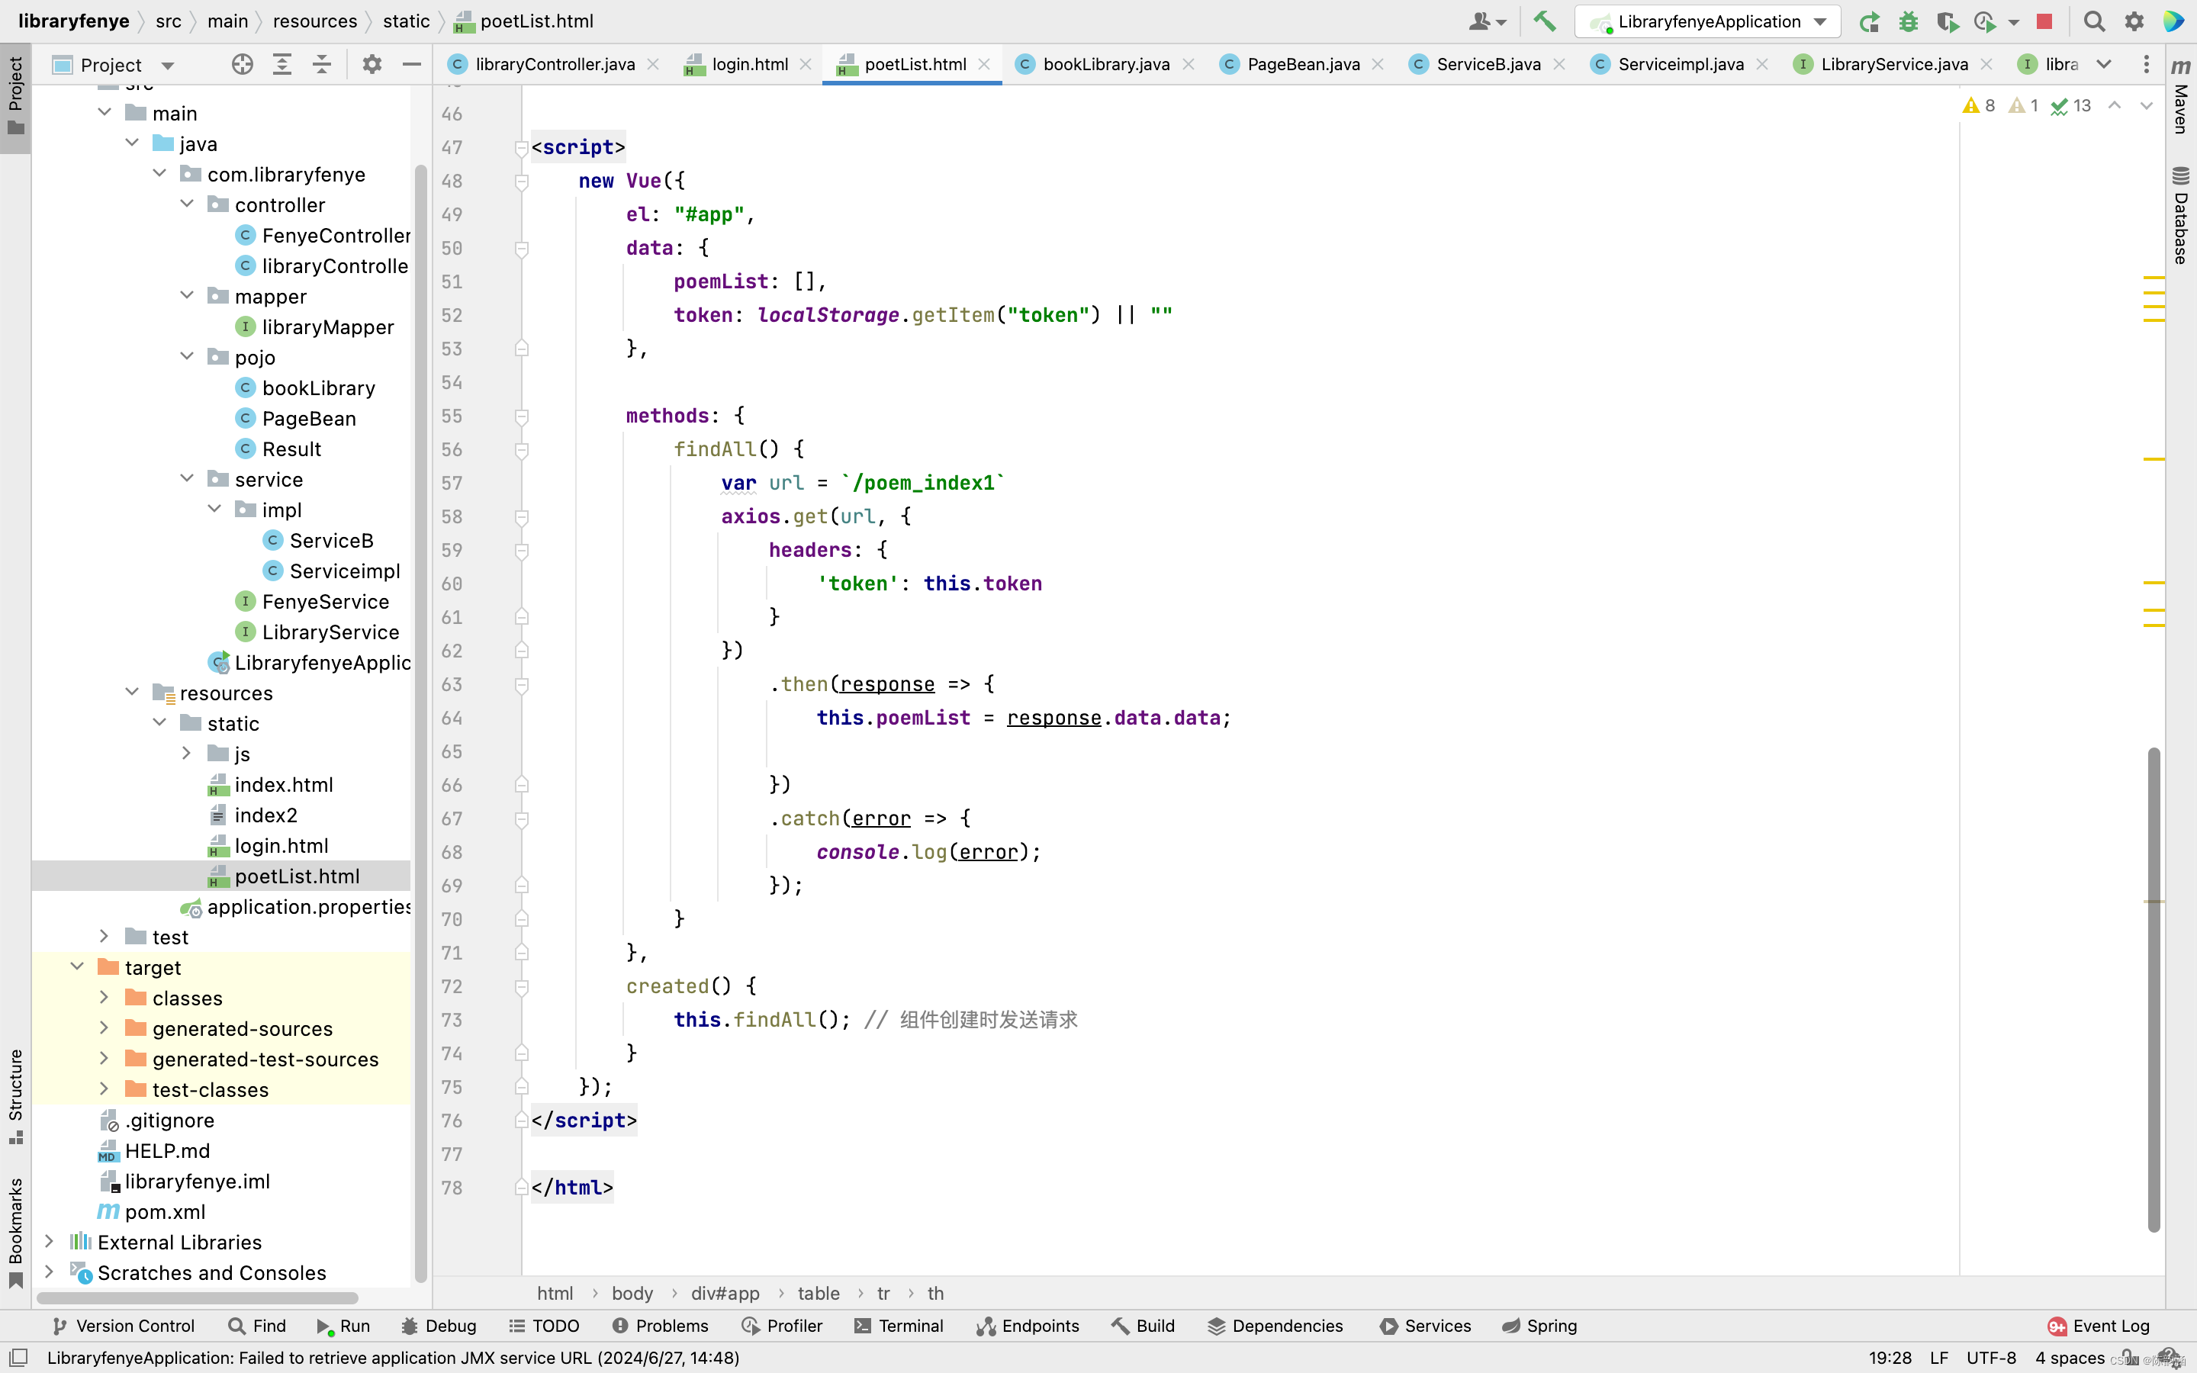Expand External Libraries node

click(50, 1241)
